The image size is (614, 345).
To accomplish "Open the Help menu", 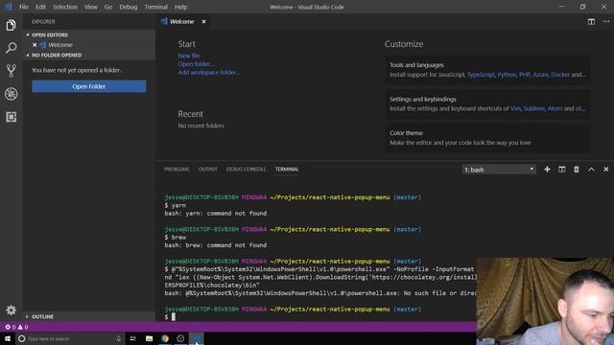I will 180,7.
